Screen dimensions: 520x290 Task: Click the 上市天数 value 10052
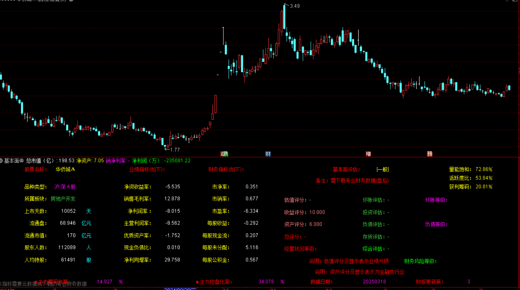pyautogui.click(x=68, y=211)
